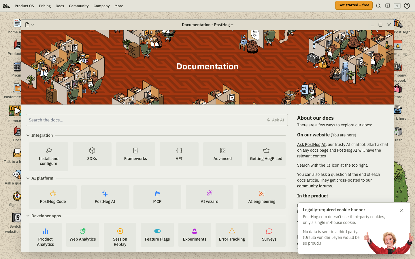The image size is (415, 259).
Task: Open the API curly braces card
Action: [179, 154]
